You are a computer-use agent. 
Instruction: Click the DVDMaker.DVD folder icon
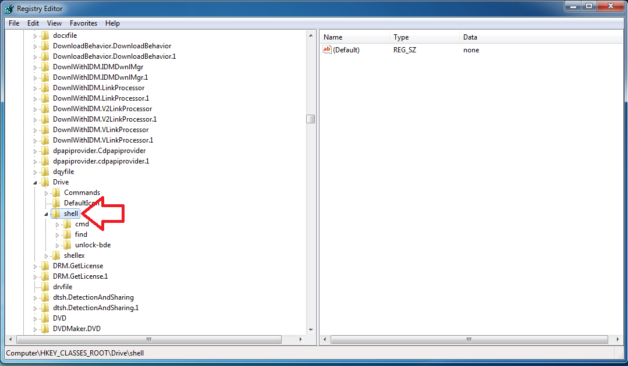click(45, 329)
